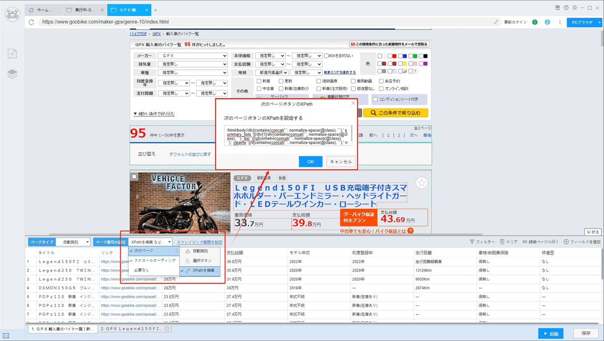Open the 都道府県選択 region dropdown
The width and height of the screenshot is (604, 341).
271,72
